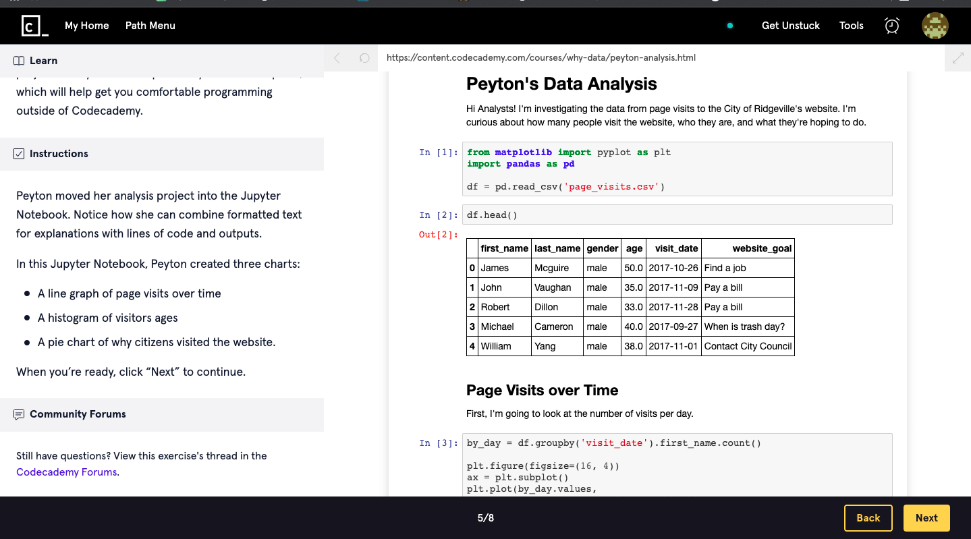Click the browser back arrow icon
The height and width of the screenshot is (539, 971).
[x=337, y=58]
